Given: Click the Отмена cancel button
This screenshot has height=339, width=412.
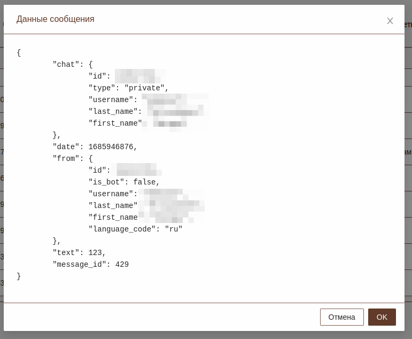Looking at the screenshot, I should pos(341,317).
